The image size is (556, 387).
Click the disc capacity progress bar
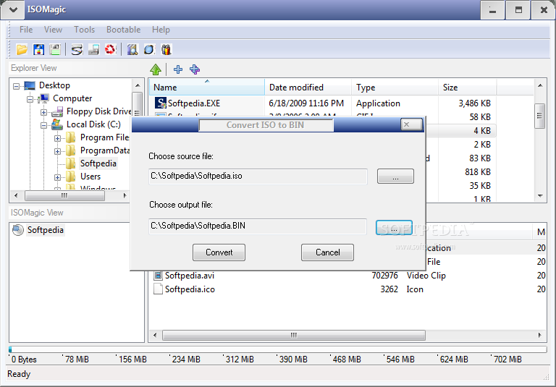click(x=278, y=349)
